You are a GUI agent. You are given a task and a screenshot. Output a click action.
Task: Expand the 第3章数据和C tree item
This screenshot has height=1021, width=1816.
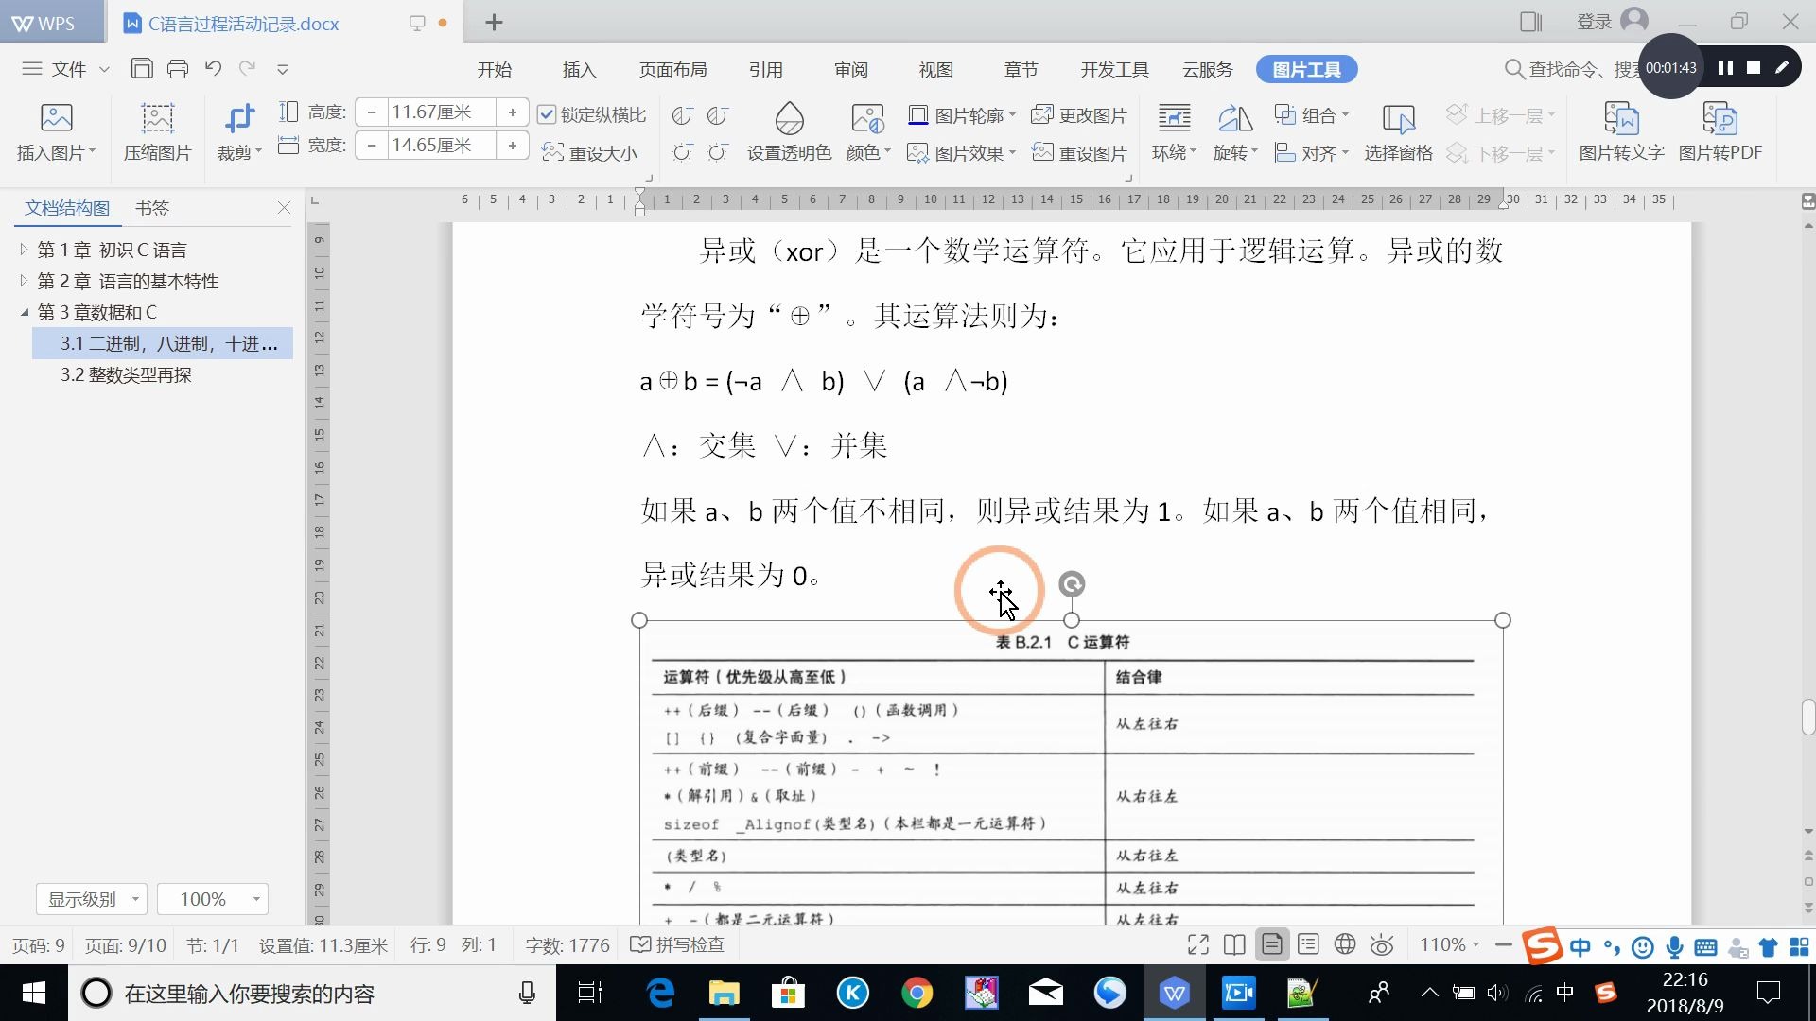pos(23,312)
